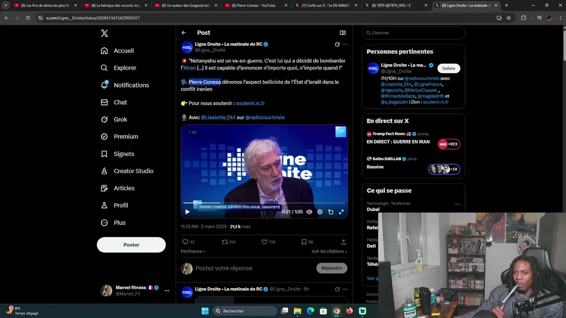Screen dimensions: 566x318
Task: Share the post
Action: (344, 242)
